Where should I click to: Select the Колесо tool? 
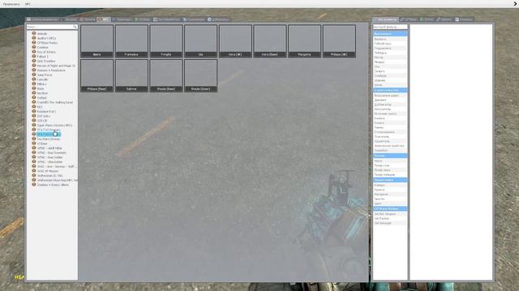pos(390,123)
